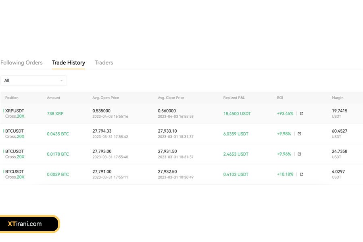This screenshot has width=363, height=242.
Task: Click share icon next to +10.18% ROI
Action: (x=302, y=174)
